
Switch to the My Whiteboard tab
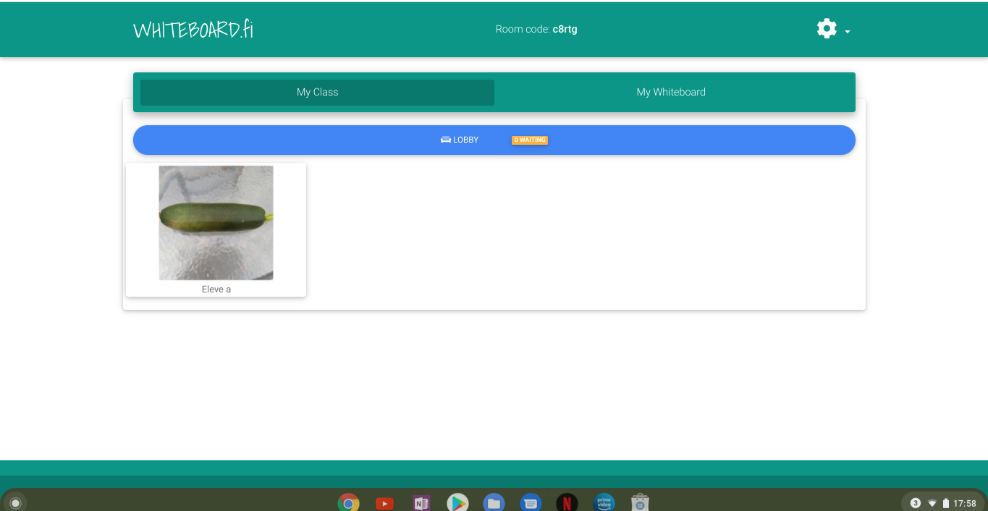tap(670, 93)
